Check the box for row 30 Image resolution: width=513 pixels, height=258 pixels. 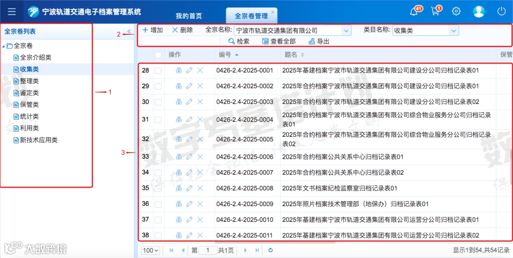tap(158, 102)
